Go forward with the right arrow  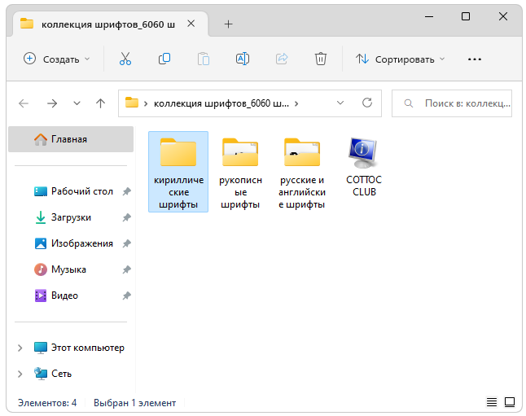52,103
